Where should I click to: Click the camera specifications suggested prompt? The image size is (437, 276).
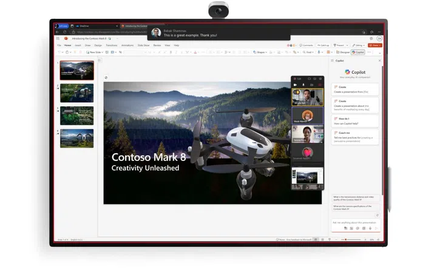356,208
